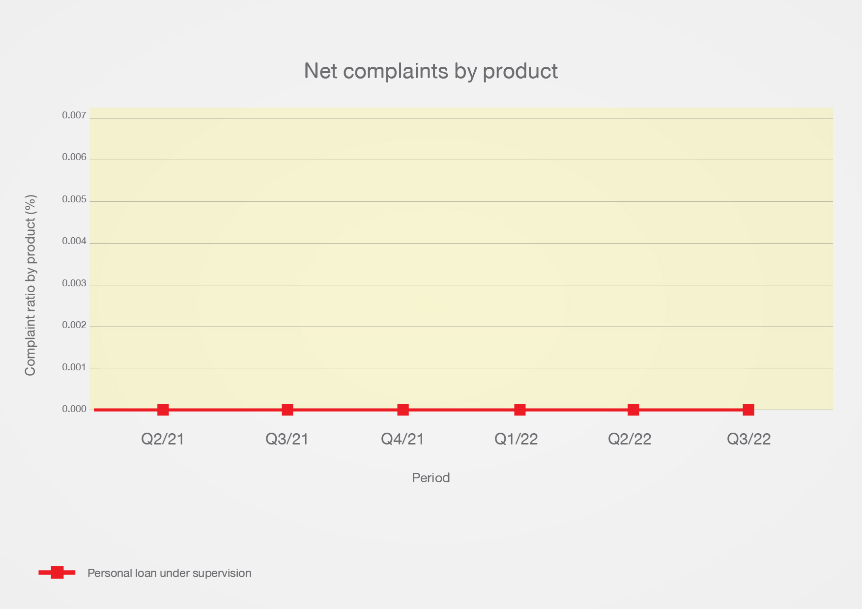Select the Q3/21 red square marker
This screenshot has height=609, width=862.
[287, 410]
